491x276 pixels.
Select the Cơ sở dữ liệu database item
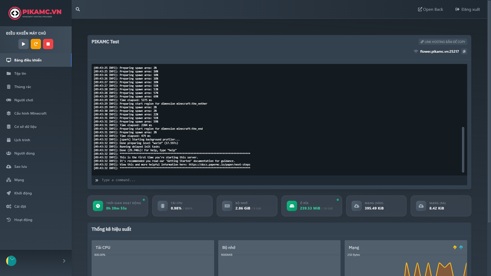coord(25,127)
